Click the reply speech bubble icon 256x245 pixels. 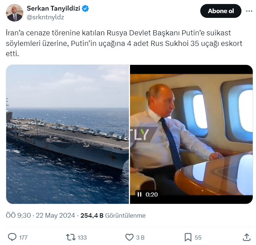(12, 237)
